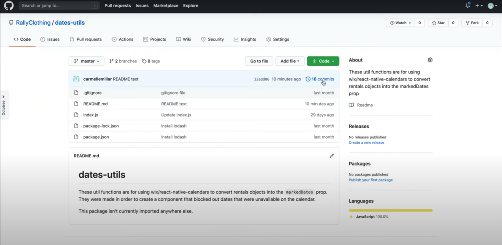502x245 pixels.
Task: Open the master branch dropdown
Action: (86, 61)
